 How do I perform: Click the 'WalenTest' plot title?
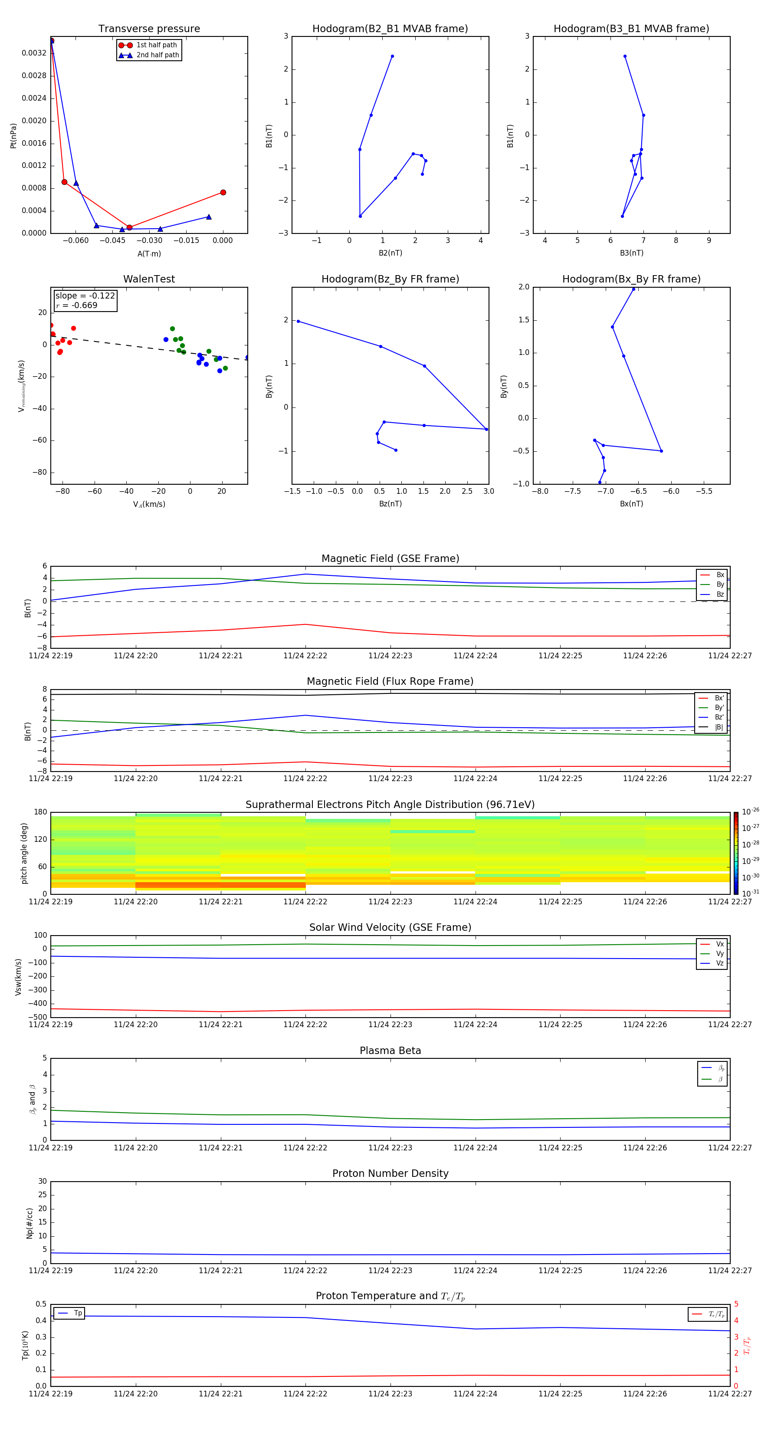pyautogui.click(x=149, y=279)
